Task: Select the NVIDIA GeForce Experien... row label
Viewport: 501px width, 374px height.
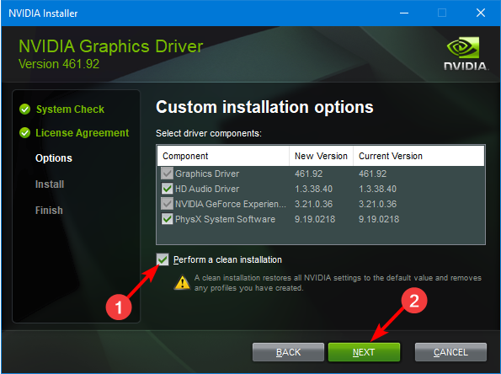Action: click(231, 204)
